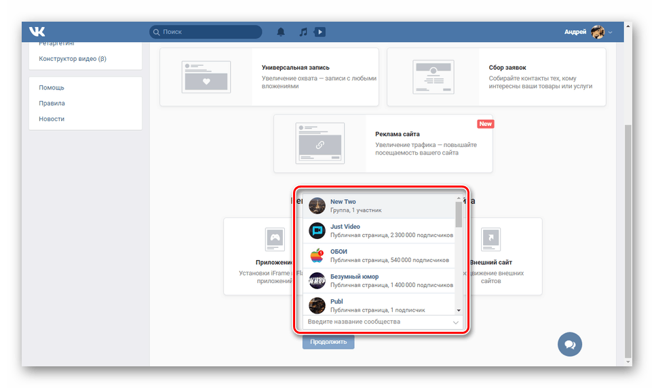Viewport: 654px width, 388px height.
Task: Select the Универсальная запись ad format card
Action: pyautogui.click(x=269, y=77)
